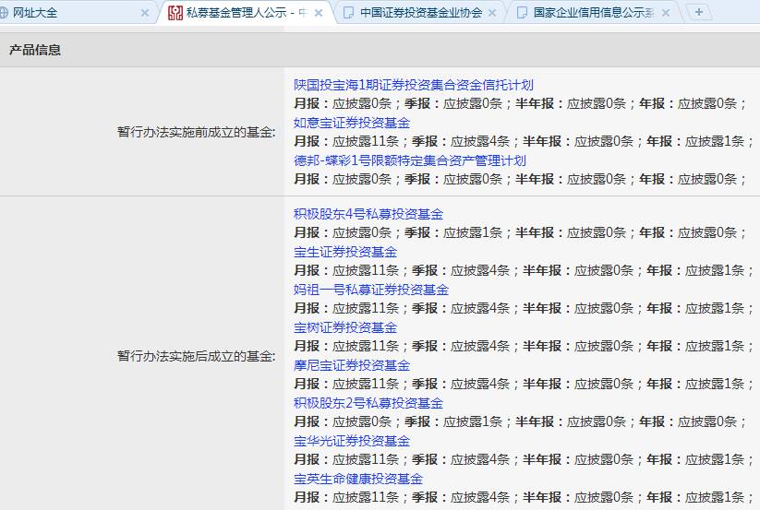Open the 妈祖一号私募证券投资基金 link
This screenshot has width=760, height=510.
371,290
